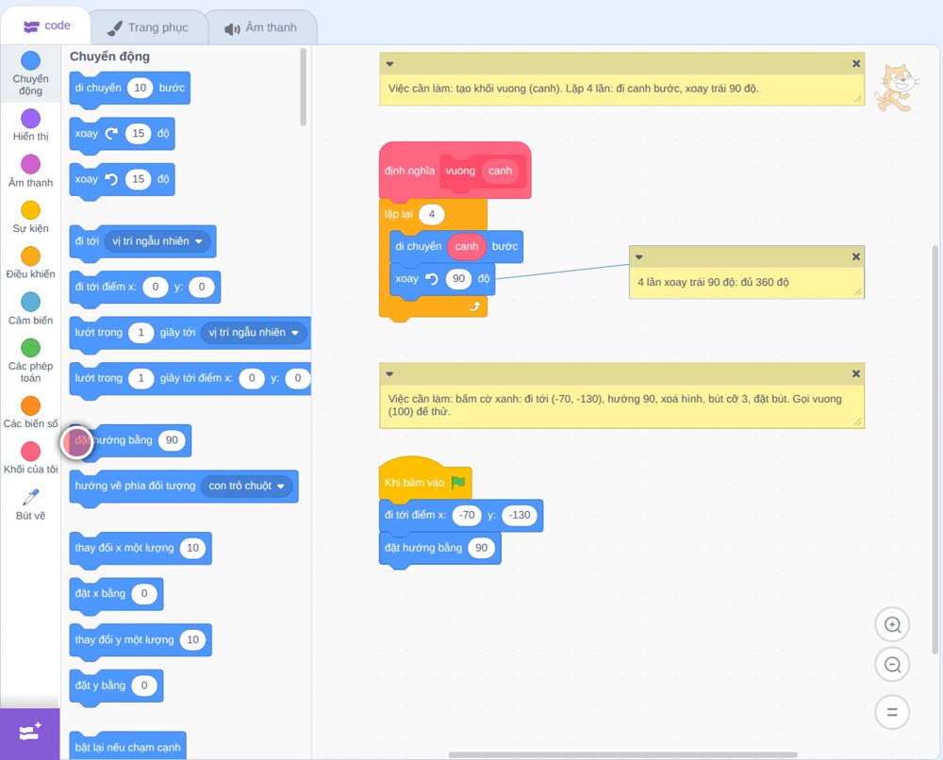Collapse the 'bấm cờ xanh' comment
Viewport: 943px width, 760px height.
tap(389, 374)
